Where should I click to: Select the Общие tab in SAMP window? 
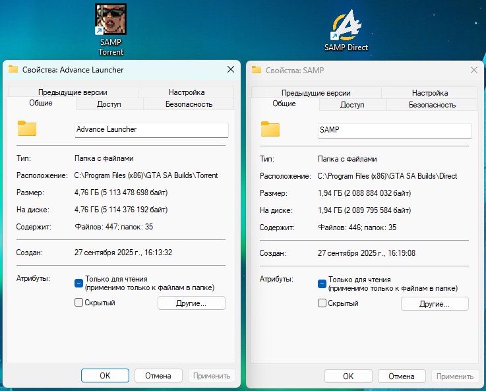pyautogui.click(x=284, y=104)
